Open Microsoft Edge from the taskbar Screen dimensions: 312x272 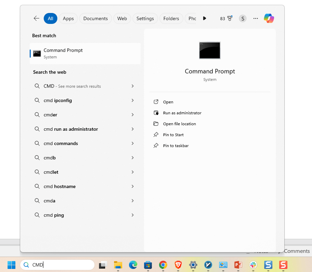pos(133,265)
